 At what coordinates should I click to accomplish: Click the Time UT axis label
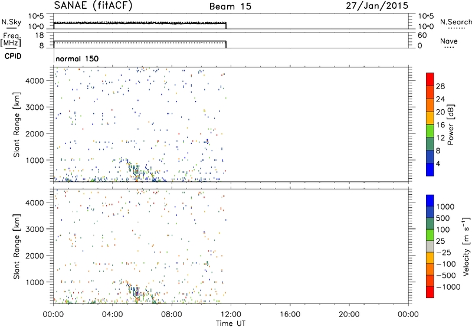[x=231, y=323]
